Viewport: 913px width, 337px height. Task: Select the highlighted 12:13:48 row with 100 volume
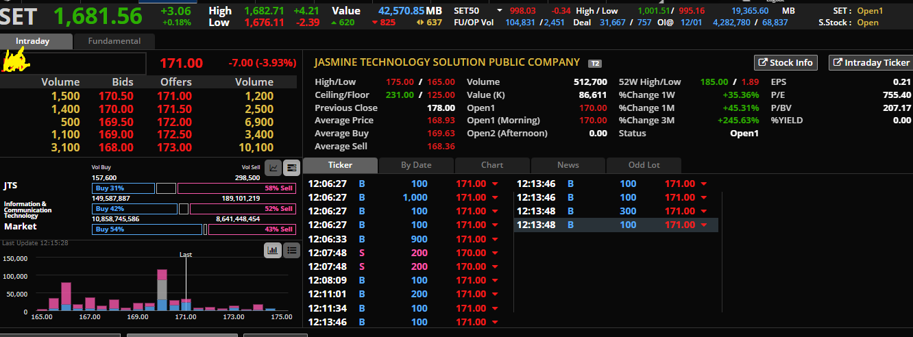click(616, 225)
